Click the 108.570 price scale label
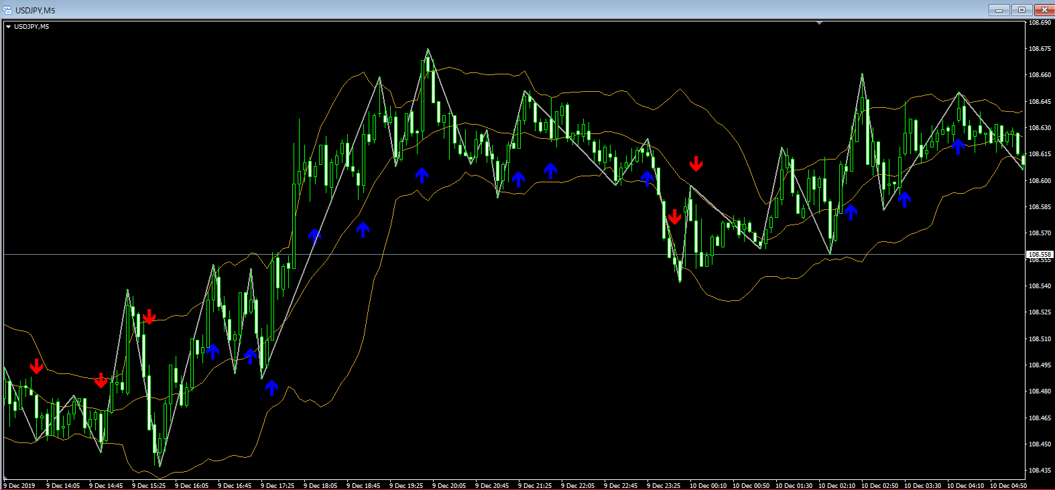 click(1040, 233)
